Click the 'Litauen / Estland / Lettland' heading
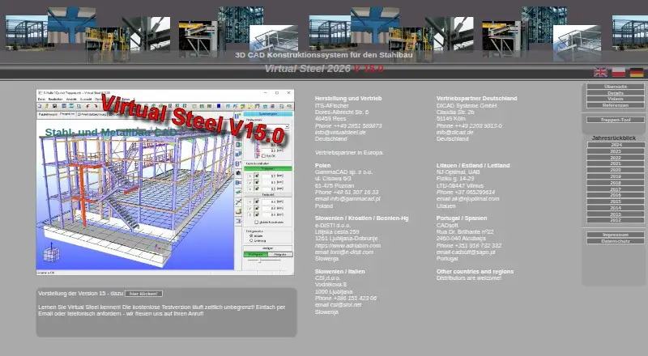The image size is (648, 356). [x=473, y=165]
